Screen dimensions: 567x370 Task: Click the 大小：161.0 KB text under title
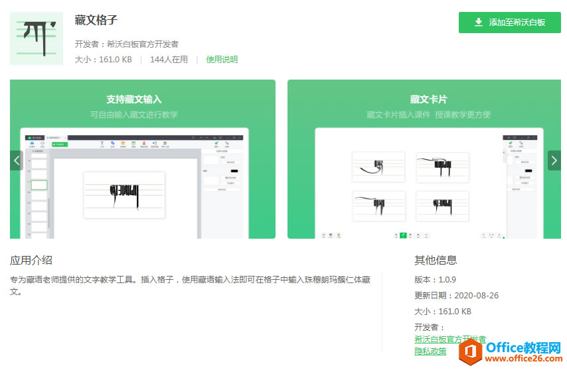point(103,60)
